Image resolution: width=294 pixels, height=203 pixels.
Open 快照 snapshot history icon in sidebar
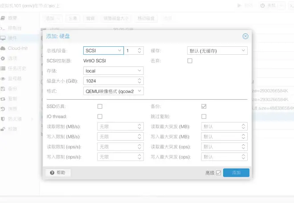[3, 109]
